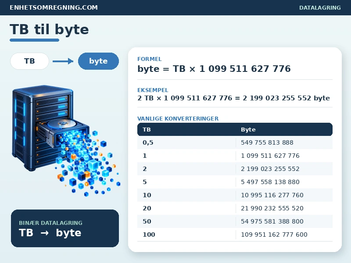351x263 pixels.
Task: Click the arrow between TB and byte
Action: tap(63, 61)
